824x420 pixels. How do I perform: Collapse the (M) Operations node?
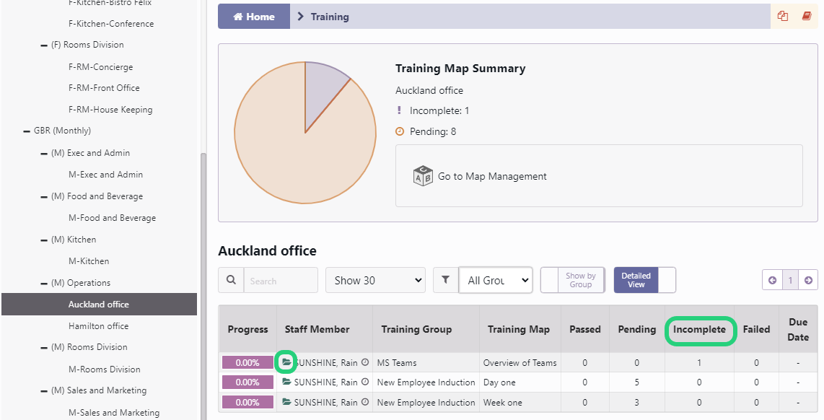coord(44,284)
